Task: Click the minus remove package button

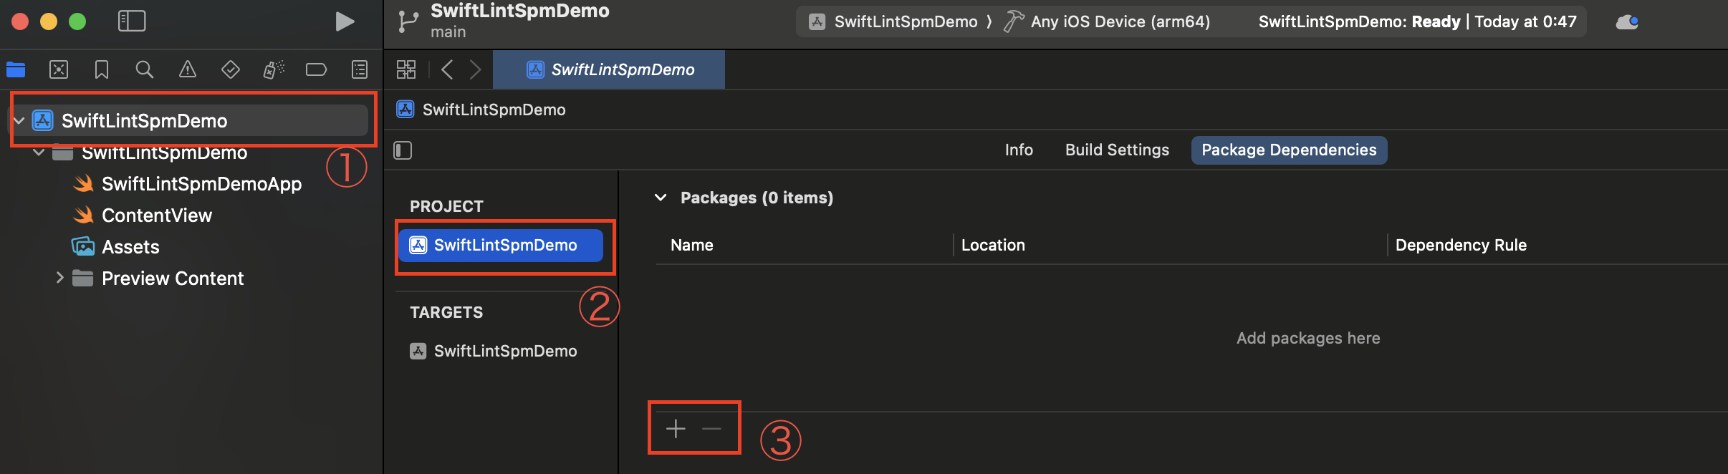Action: click(x=711, y=429)
